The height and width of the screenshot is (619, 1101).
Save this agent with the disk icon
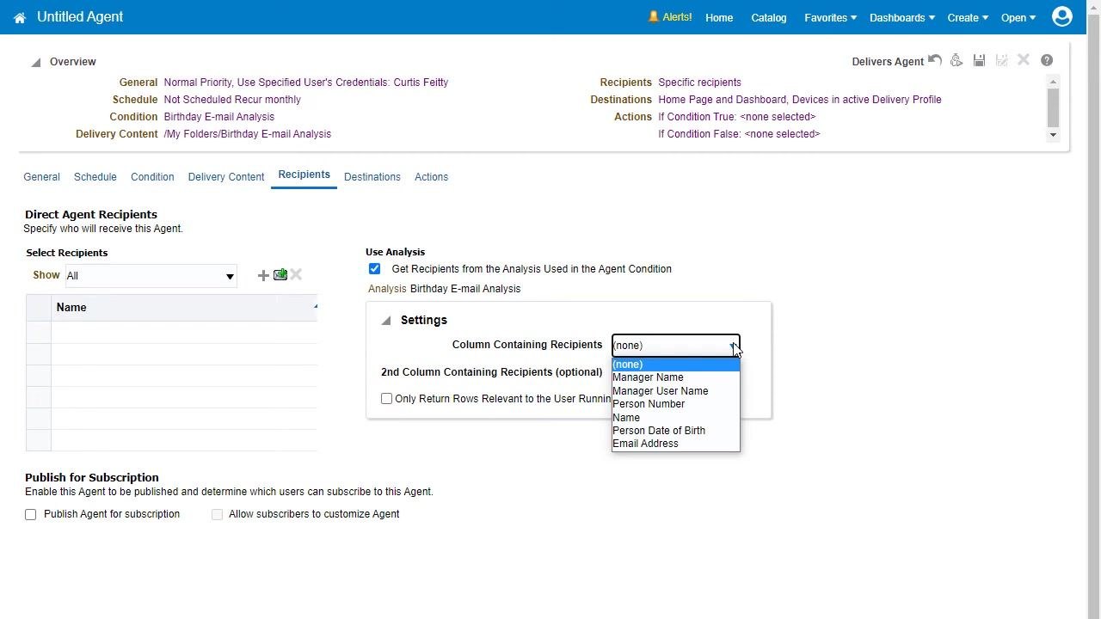[x=979, y=60]
